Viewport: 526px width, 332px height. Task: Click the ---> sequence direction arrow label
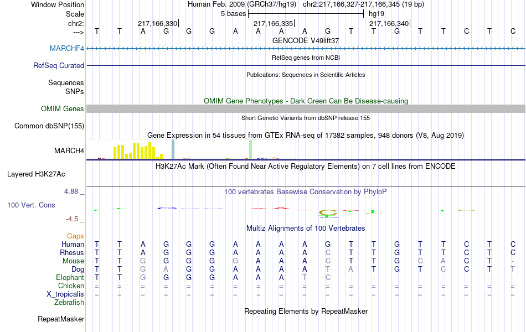pos(79,32)
